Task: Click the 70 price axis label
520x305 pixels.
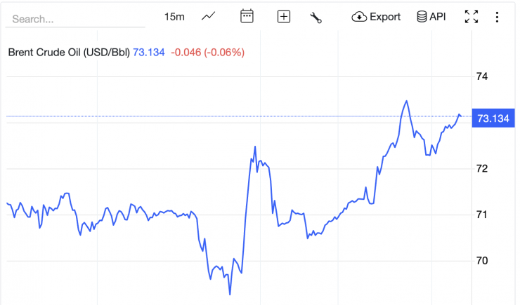Action: (x=483, y=261)
